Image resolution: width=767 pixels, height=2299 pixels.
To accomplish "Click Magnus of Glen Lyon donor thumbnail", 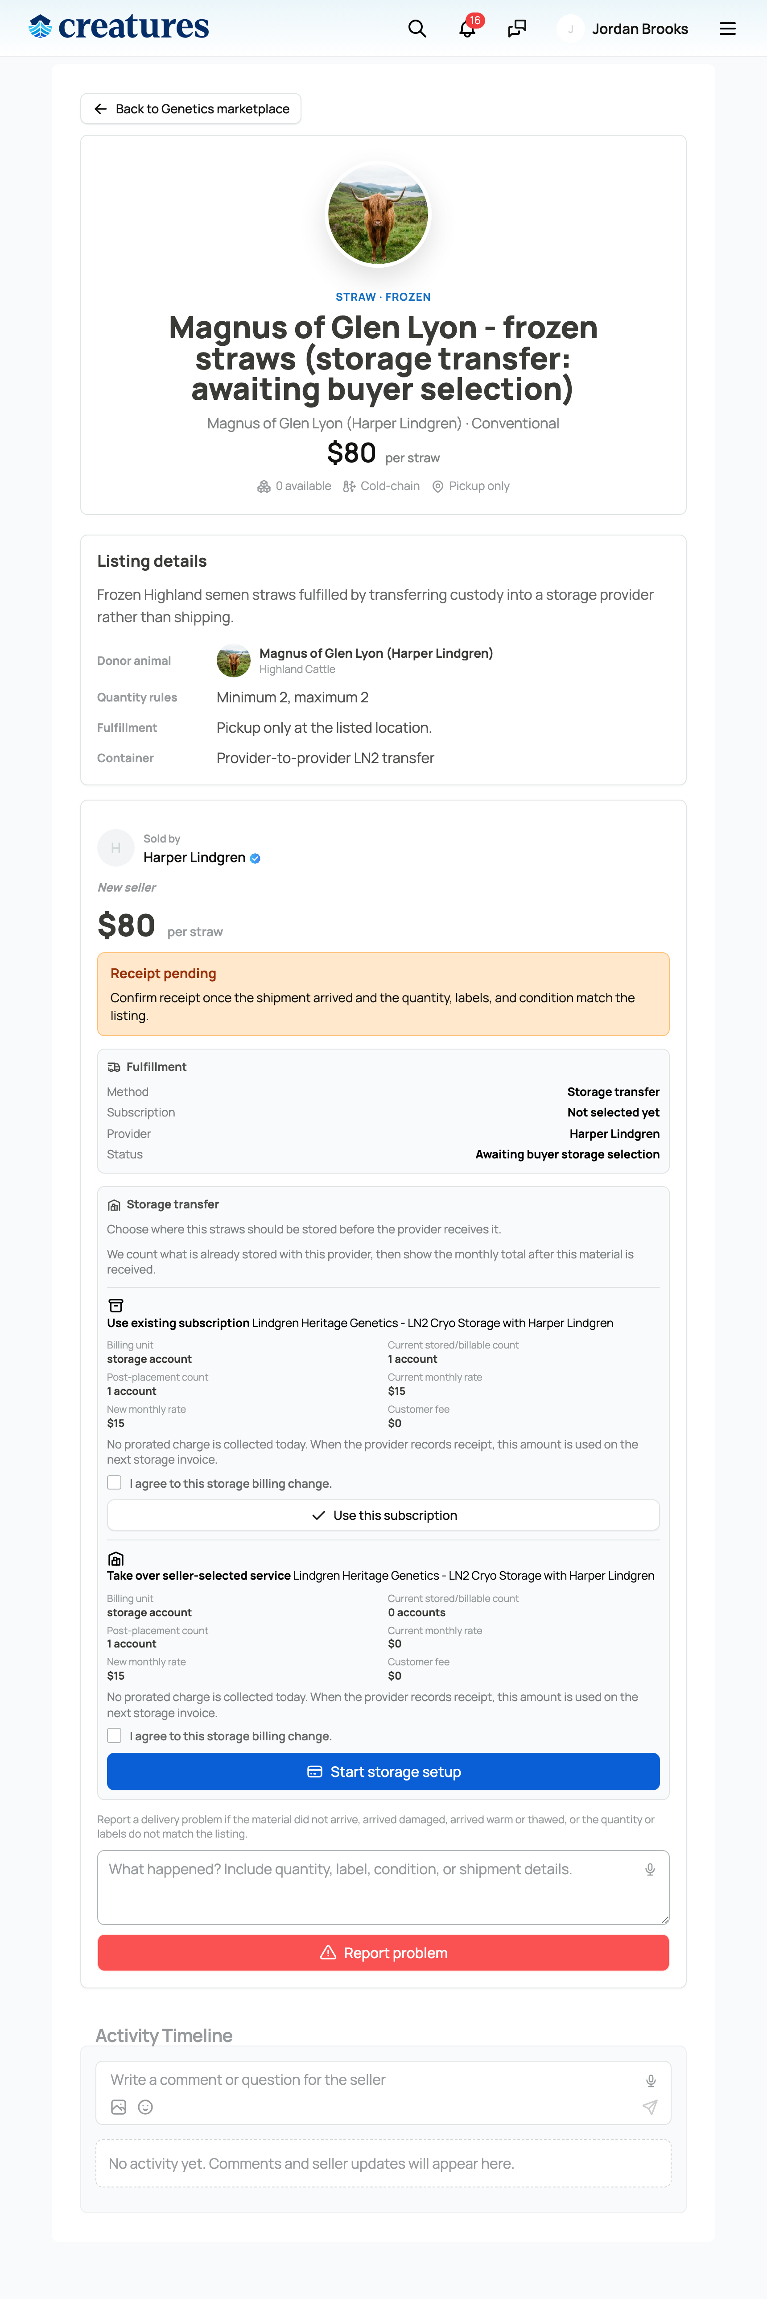I will [x=234, y=660].
